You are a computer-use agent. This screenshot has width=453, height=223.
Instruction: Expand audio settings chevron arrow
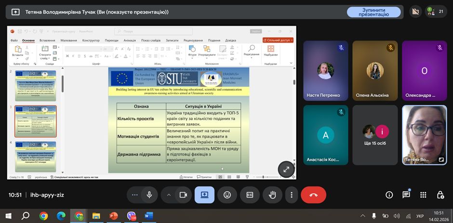point(169,195)
